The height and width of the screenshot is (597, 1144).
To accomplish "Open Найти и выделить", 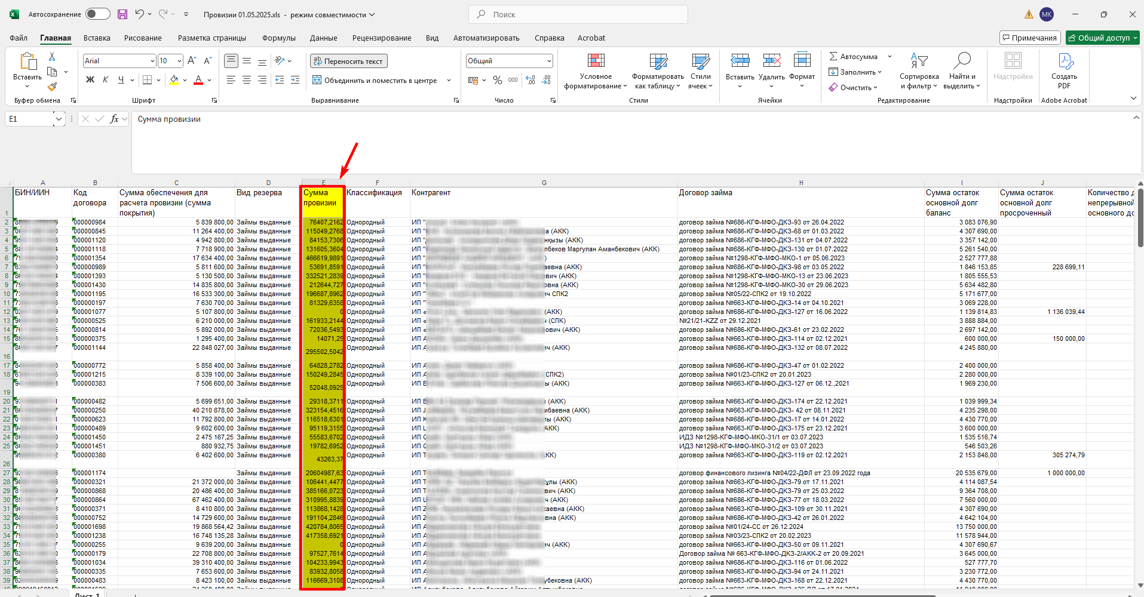I will pyautogui.click(x=962, y=72).
